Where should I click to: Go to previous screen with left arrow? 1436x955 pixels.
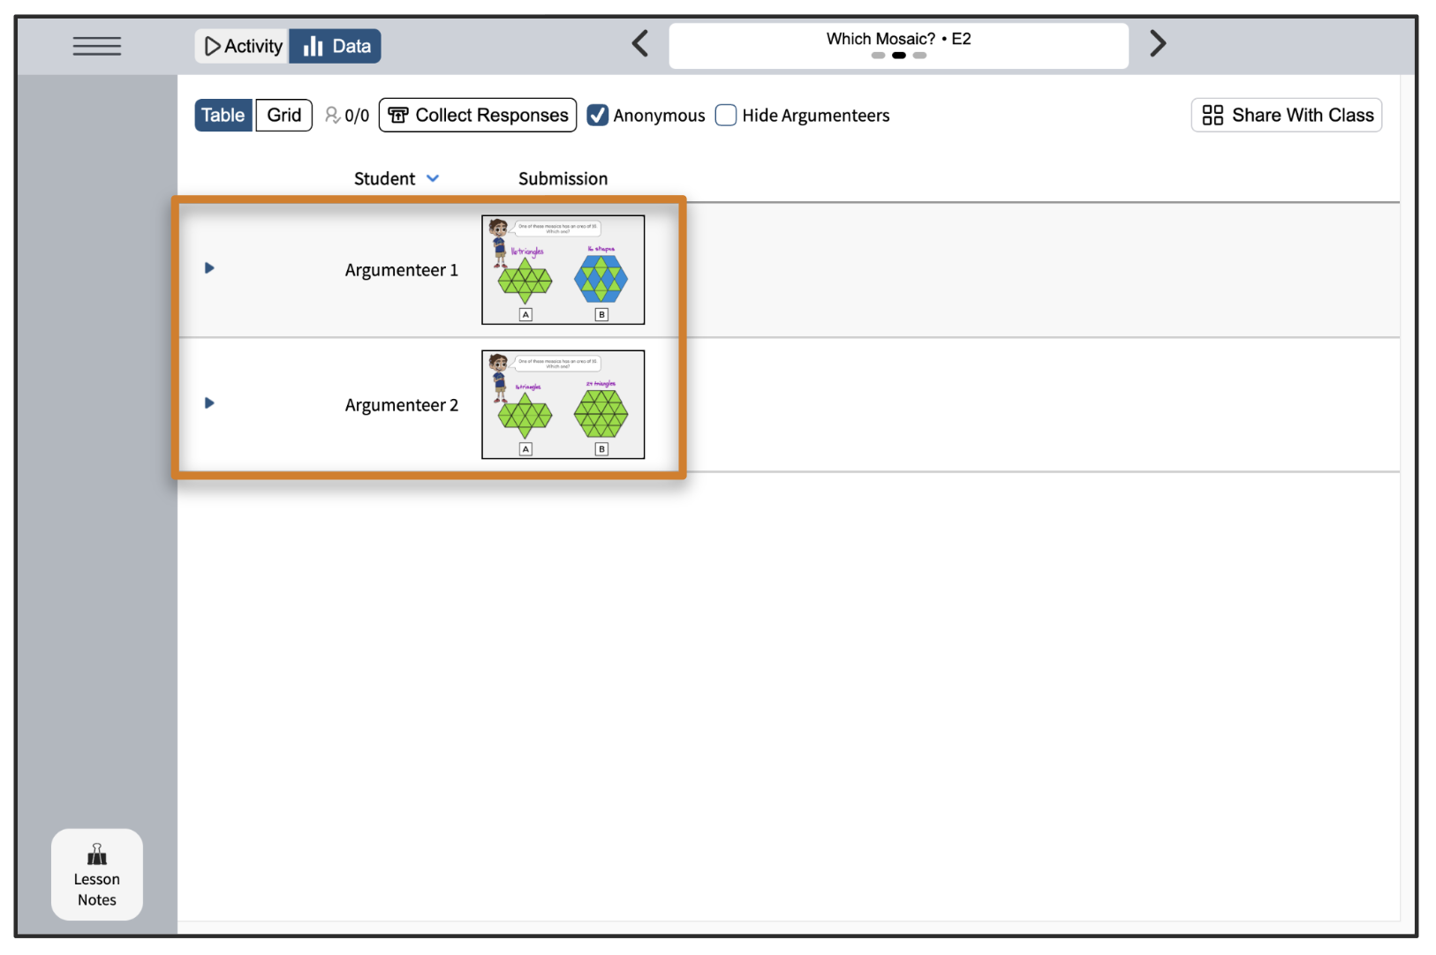click(x=640, y=43)
